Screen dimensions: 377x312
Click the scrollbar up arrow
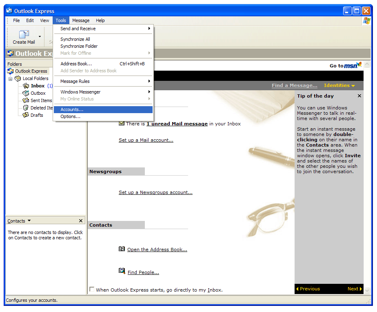pos(367,64)
